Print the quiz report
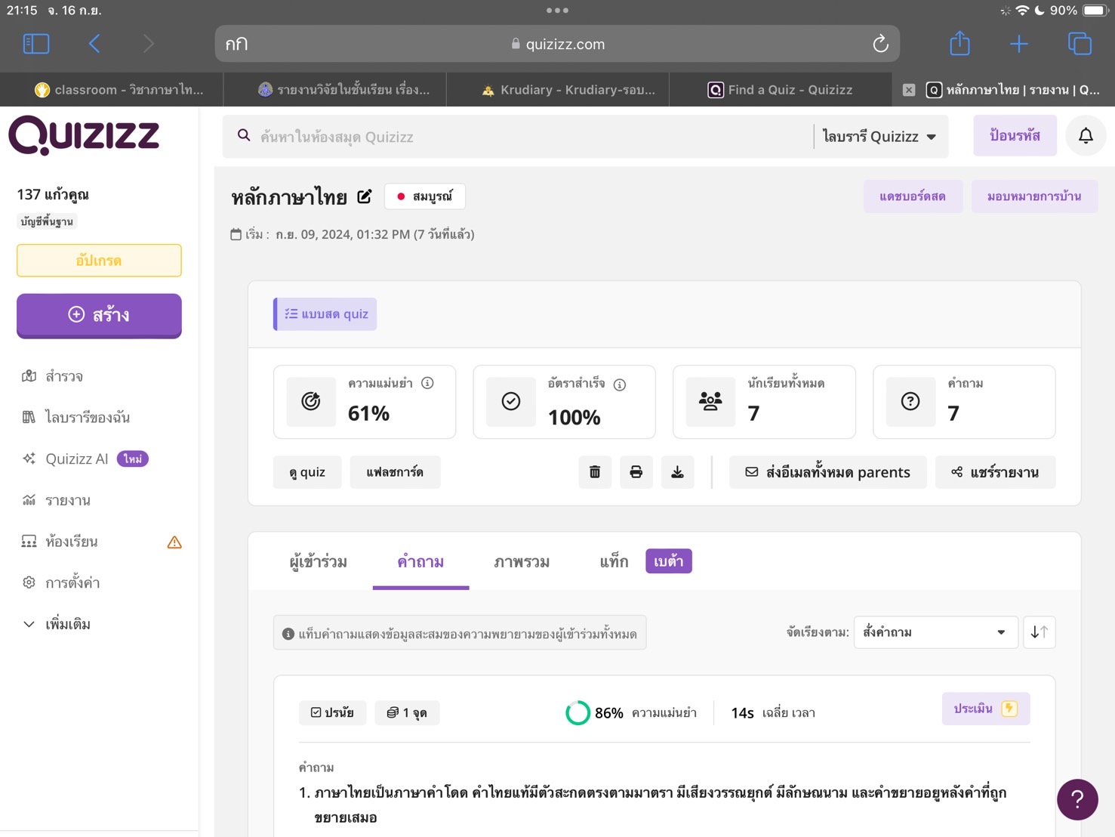 tap(636, 471)
